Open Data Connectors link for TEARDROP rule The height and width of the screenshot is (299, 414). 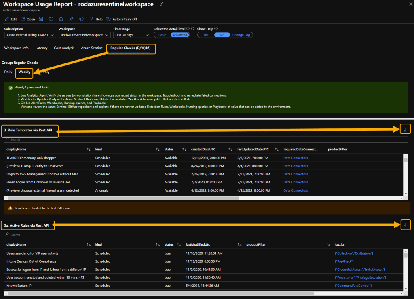(296, 158)
